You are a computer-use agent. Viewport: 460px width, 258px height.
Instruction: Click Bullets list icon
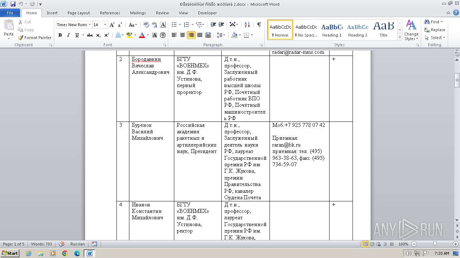(174, 25)
